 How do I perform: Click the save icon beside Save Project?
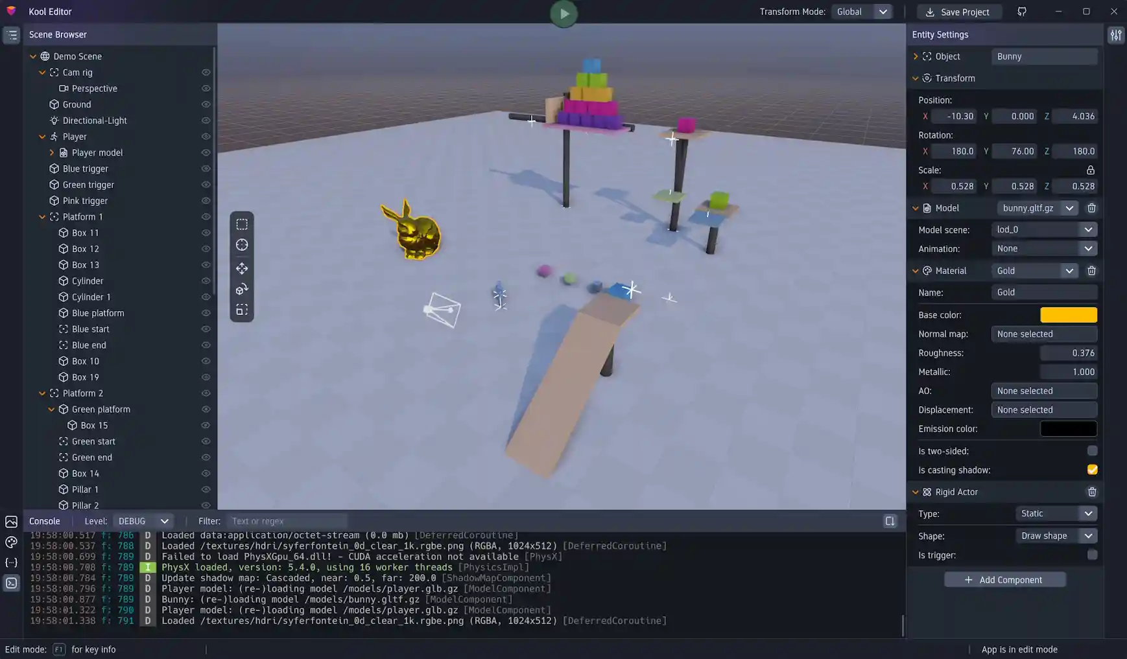coord(930,12)
